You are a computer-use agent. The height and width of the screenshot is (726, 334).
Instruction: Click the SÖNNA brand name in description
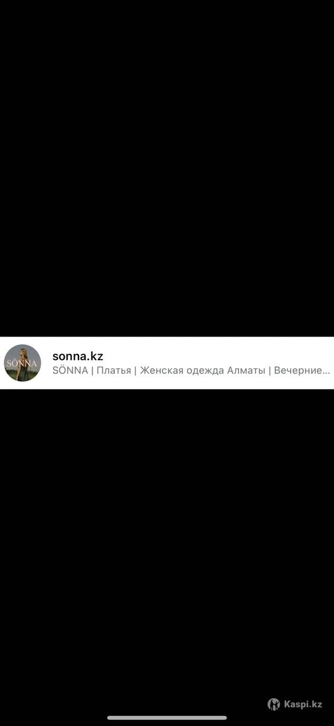(x=70, y=371)
